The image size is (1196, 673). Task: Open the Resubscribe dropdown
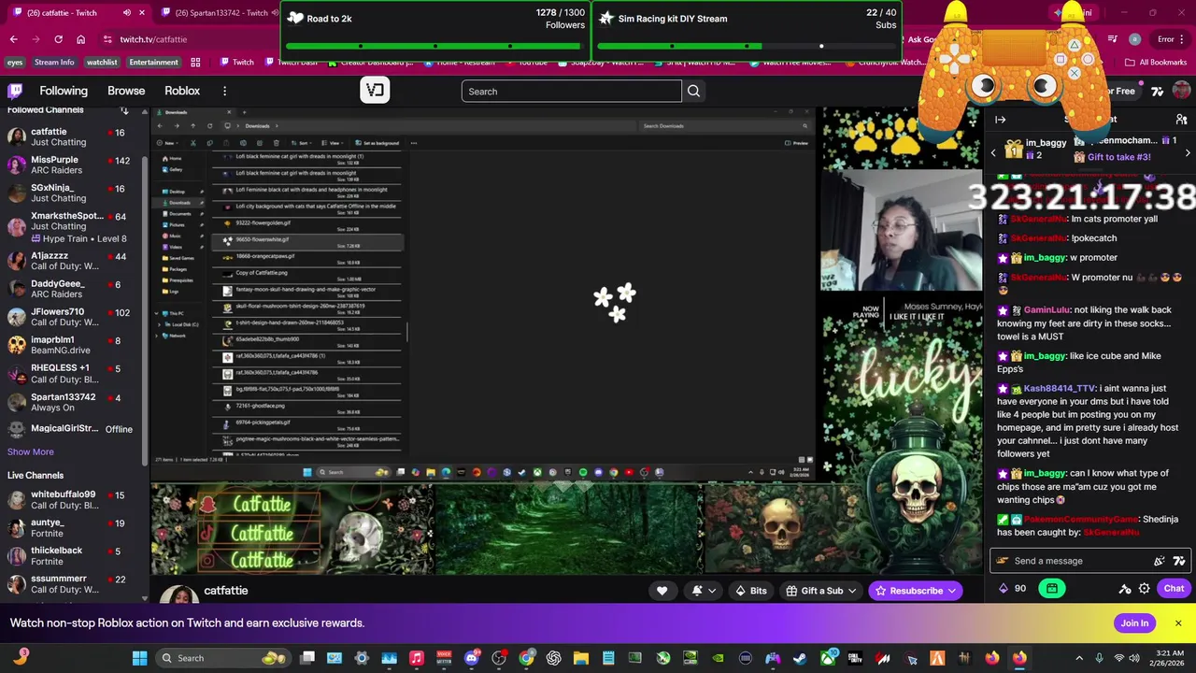point(916,591)
